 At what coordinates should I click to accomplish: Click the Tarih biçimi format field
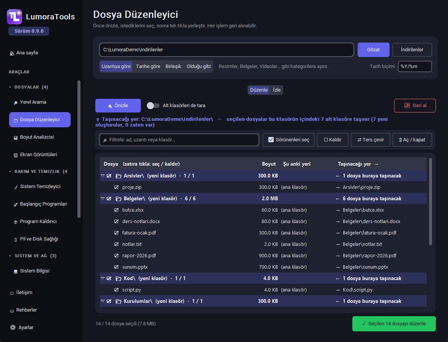coord(415,66)
